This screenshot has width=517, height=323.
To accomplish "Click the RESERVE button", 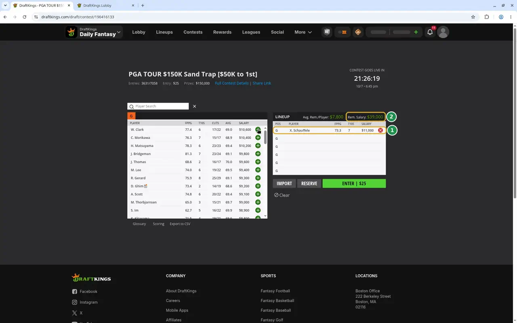I will click(309, 183).
